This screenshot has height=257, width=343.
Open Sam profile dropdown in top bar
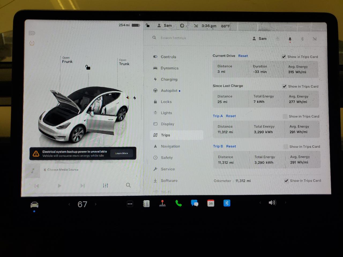[x=165, y=25]
